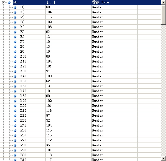Click the blue cube icon beside kk
166x161 pixels.
(x=9, y=2)
